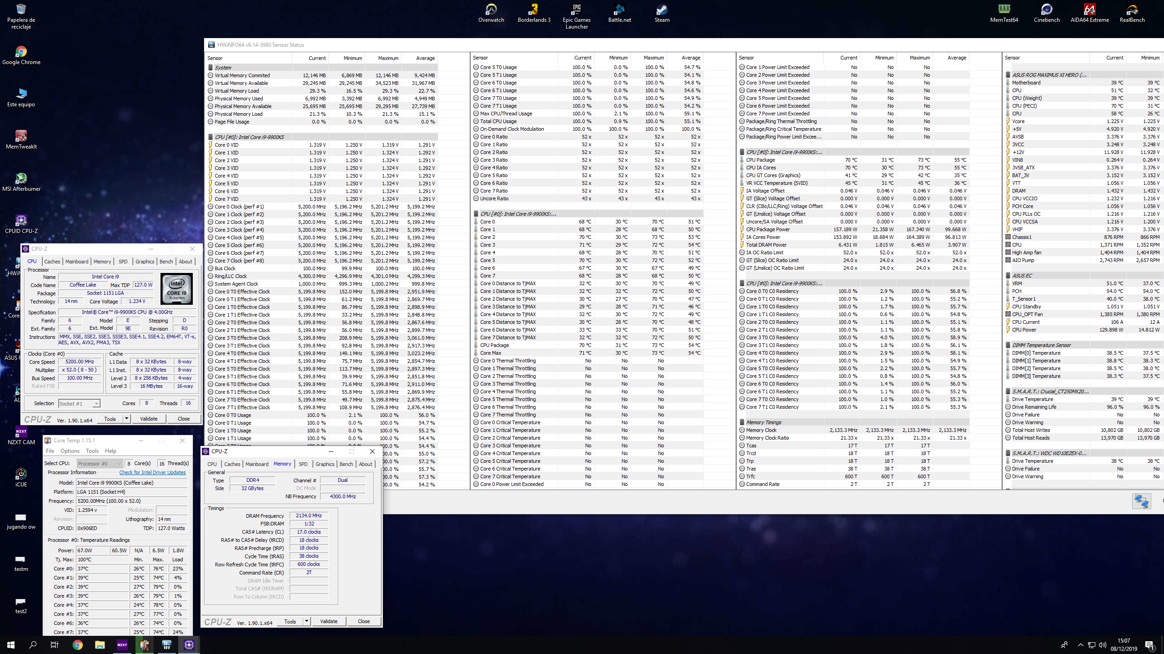Screen dimensions: 1164x654
Task: Select the NZXT CAM desktop icon
Action: pos(21,435)
